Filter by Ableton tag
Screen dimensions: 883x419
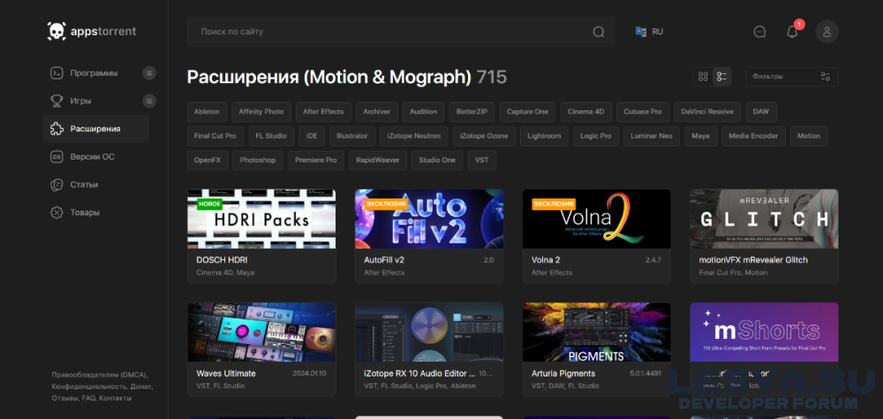[207, 112]
